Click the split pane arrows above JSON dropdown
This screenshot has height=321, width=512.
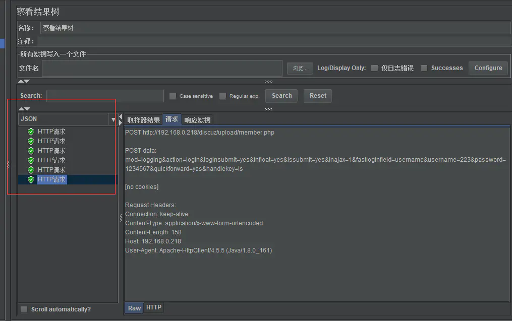pos(24,109)
